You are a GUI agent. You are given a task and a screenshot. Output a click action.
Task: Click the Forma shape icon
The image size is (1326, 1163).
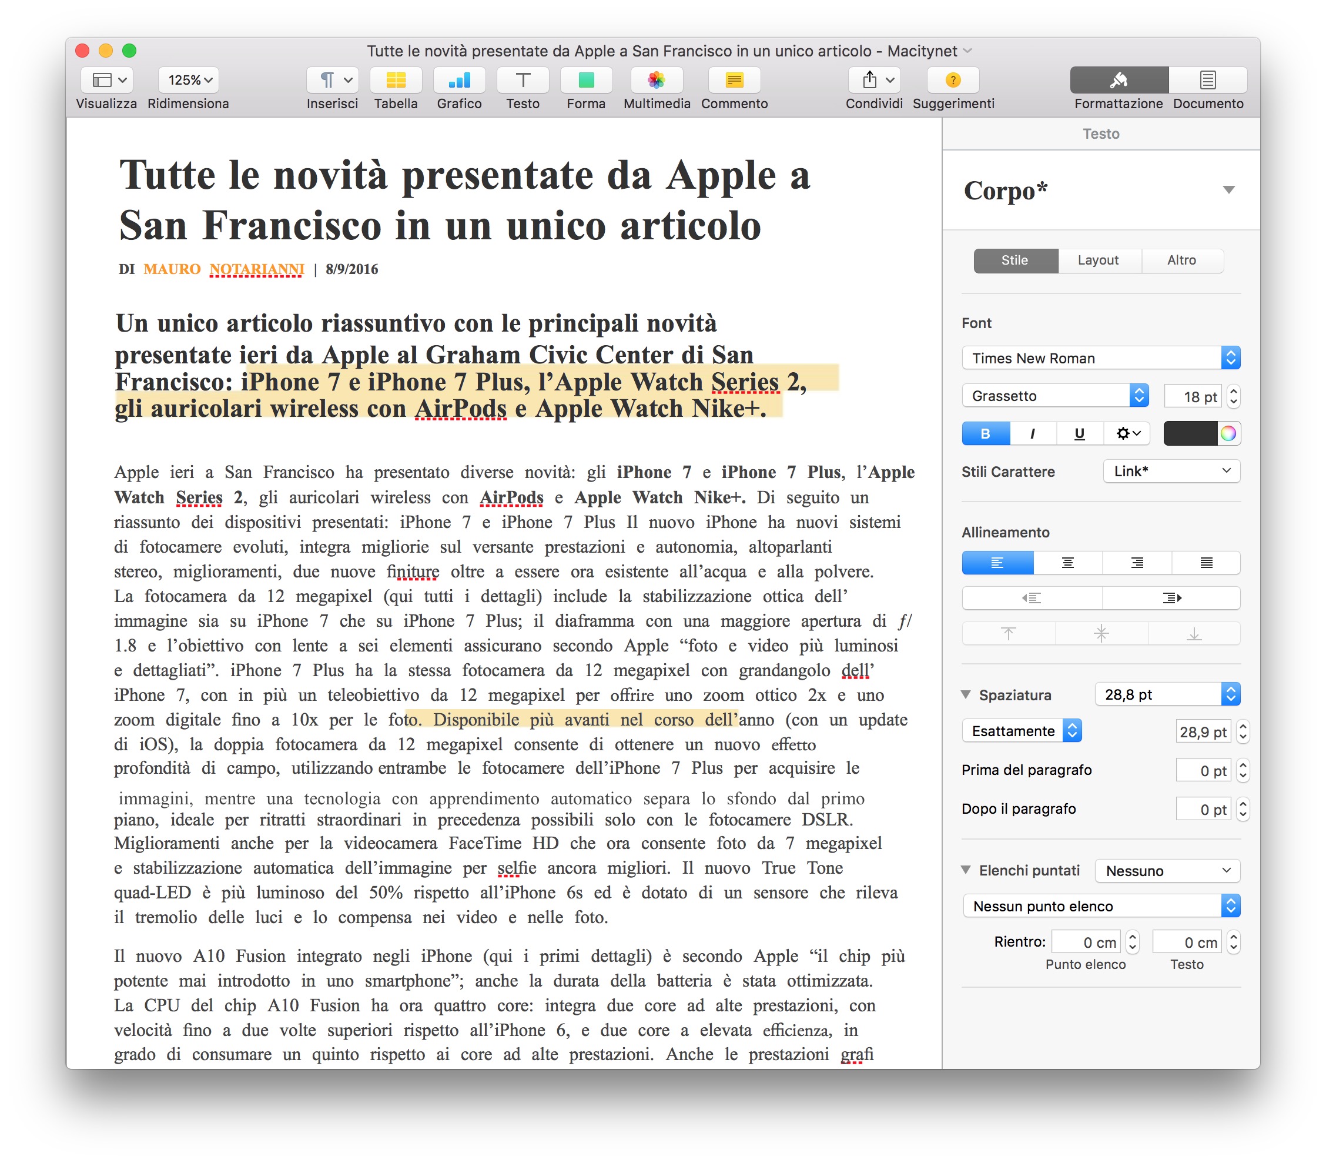pyautogui.click(x=586, y=81)
